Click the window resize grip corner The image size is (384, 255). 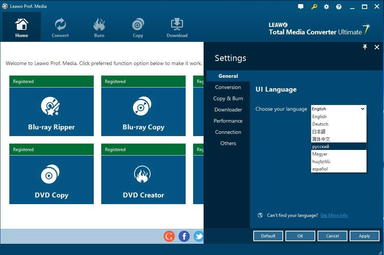[380, 252]
